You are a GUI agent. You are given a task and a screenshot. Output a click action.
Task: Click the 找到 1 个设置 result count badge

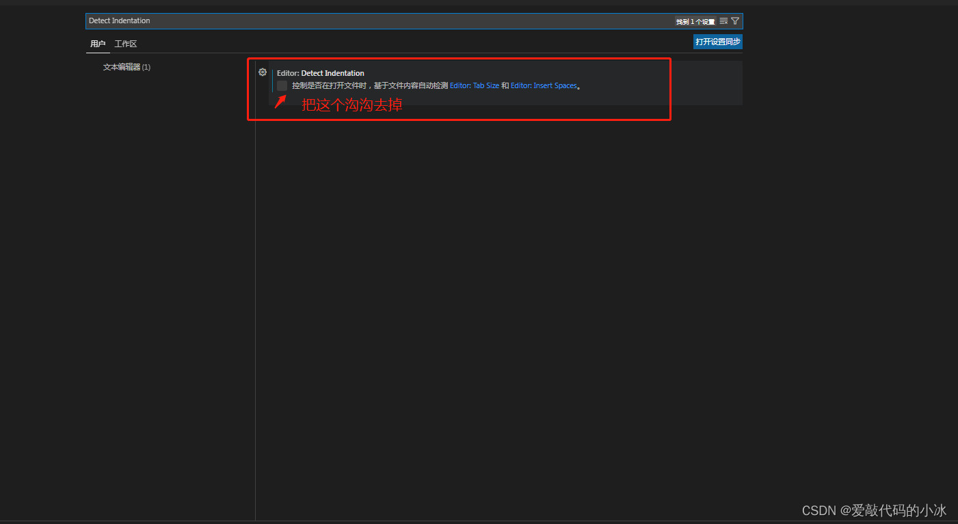(695, 22)
